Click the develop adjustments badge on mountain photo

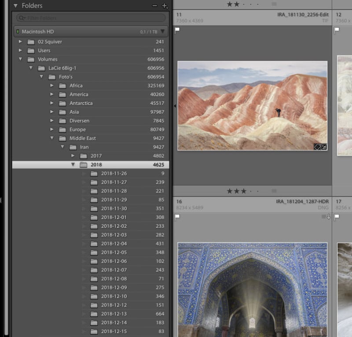click(x=324, y=147)
